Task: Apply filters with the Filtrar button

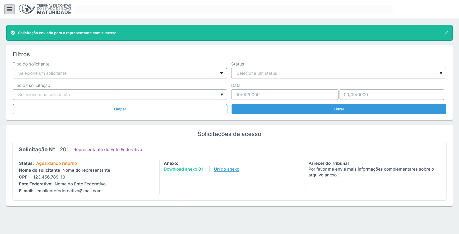Action: coord(339,109)
